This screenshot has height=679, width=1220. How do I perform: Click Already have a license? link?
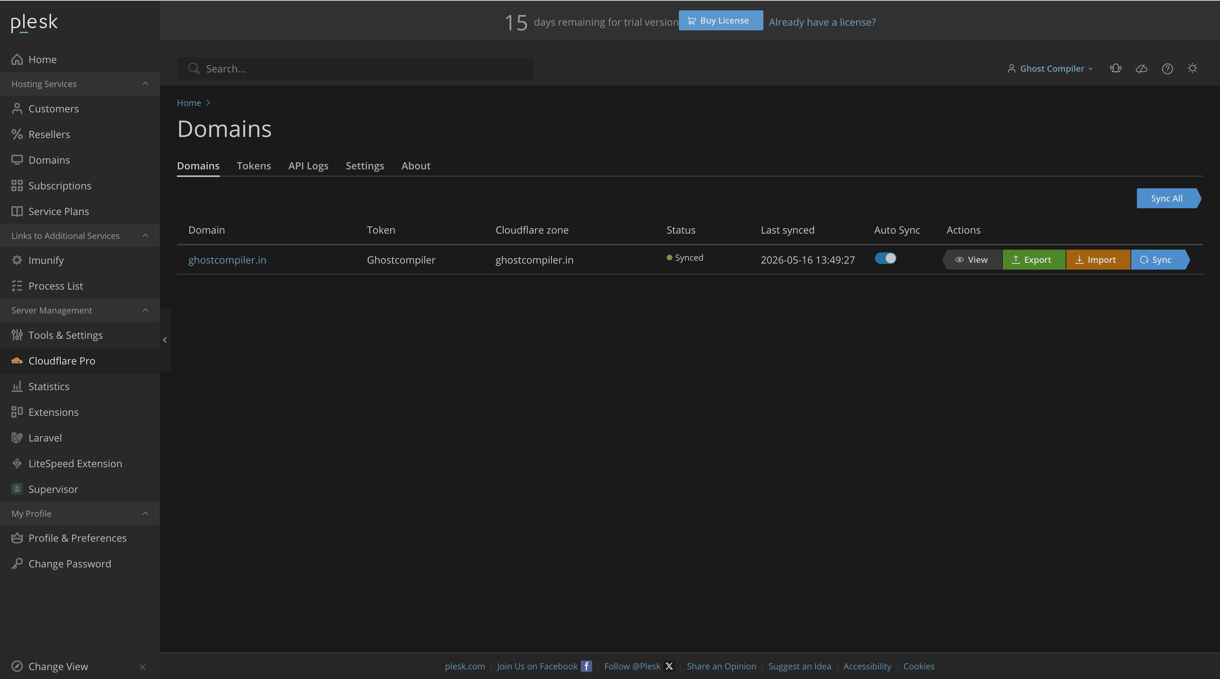click(x=822, y=22)
